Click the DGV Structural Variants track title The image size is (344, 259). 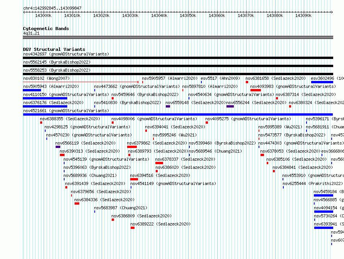(x=54, y=49)
